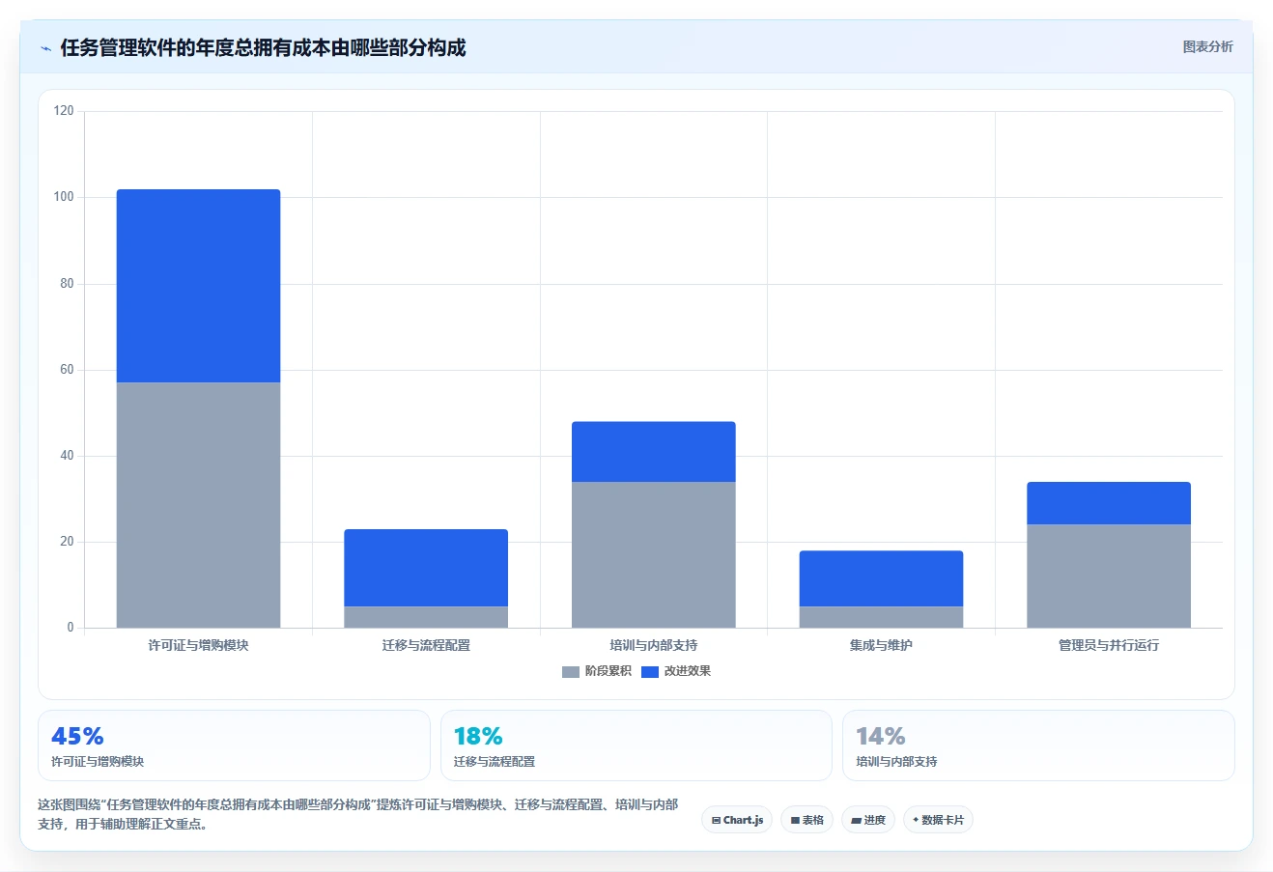Click the Chart.js tag chip
Screen dimensions: 1273x872
[737, 820]
